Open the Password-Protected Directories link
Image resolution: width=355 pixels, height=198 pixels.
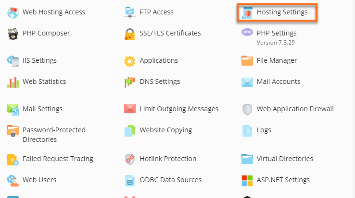54,135
